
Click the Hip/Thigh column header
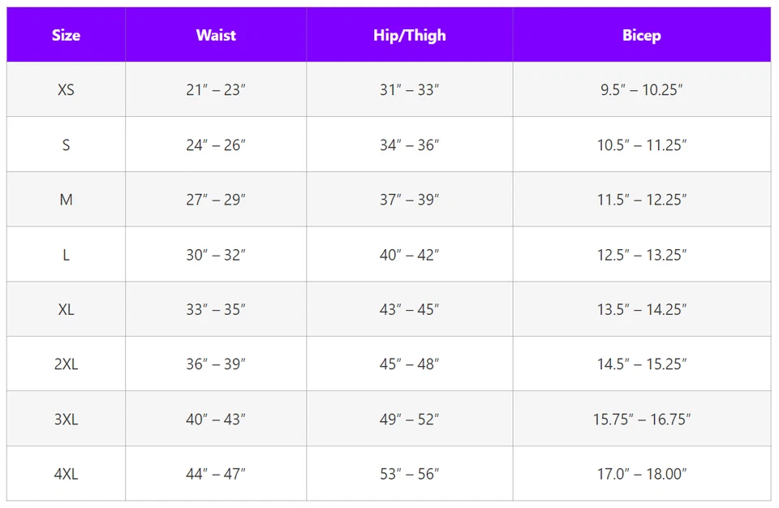pyautogui.click(x=409, y=35)
